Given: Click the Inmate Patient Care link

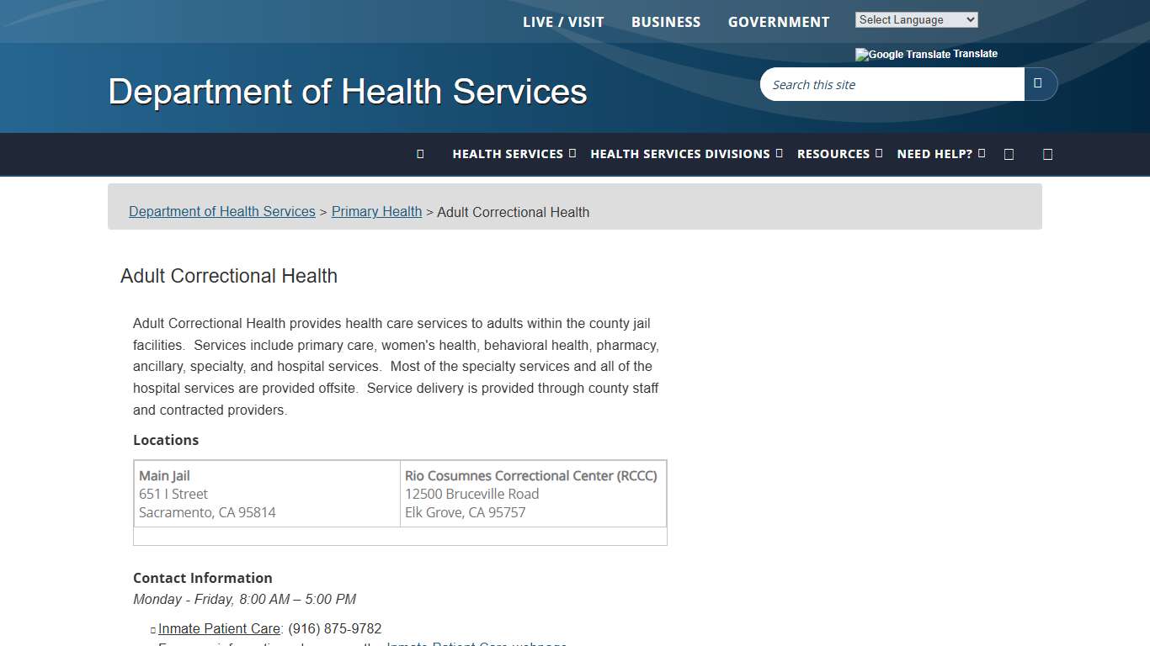Looking at the screenshot, I should pyautogui.click(x=219, y=628).
